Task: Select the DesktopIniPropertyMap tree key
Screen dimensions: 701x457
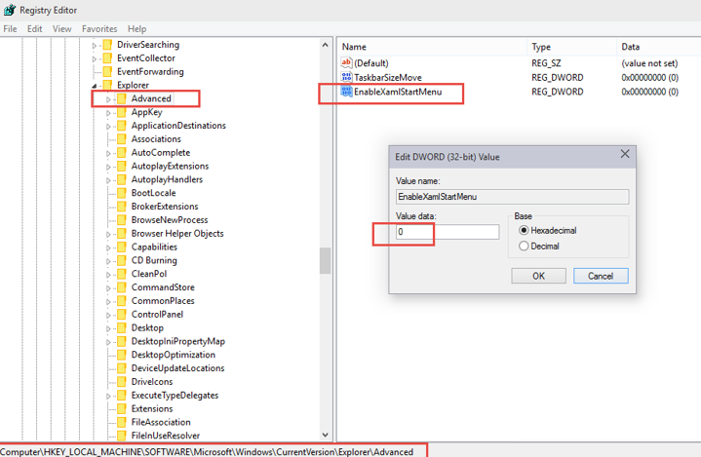Action: pos(178,341)
